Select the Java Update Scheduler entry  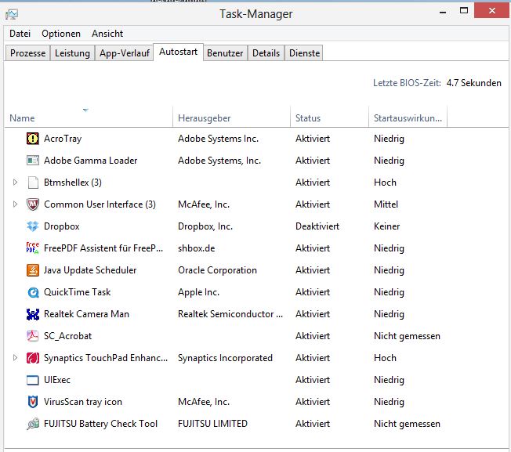click(x=90, y=270)
